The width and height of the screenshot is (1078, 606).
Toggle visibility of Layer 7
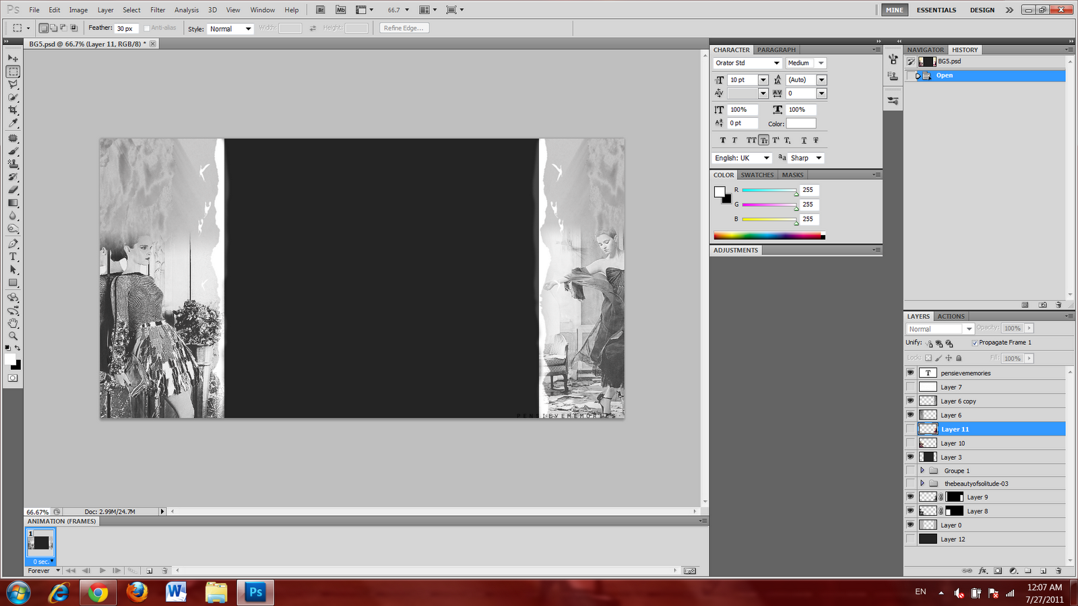coord(910,386)
